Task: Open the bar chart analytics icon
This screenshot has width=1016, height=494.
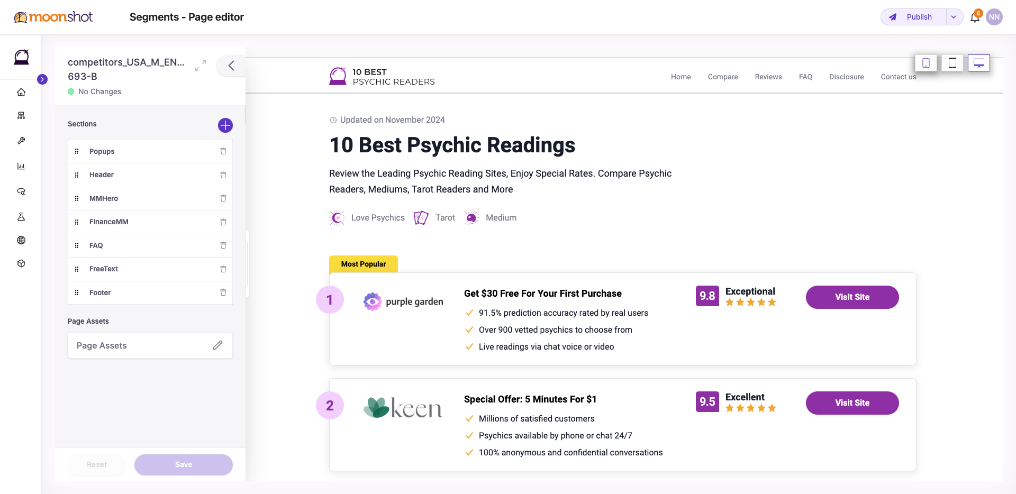Action: pyautogui.click(x=21, y=166)
